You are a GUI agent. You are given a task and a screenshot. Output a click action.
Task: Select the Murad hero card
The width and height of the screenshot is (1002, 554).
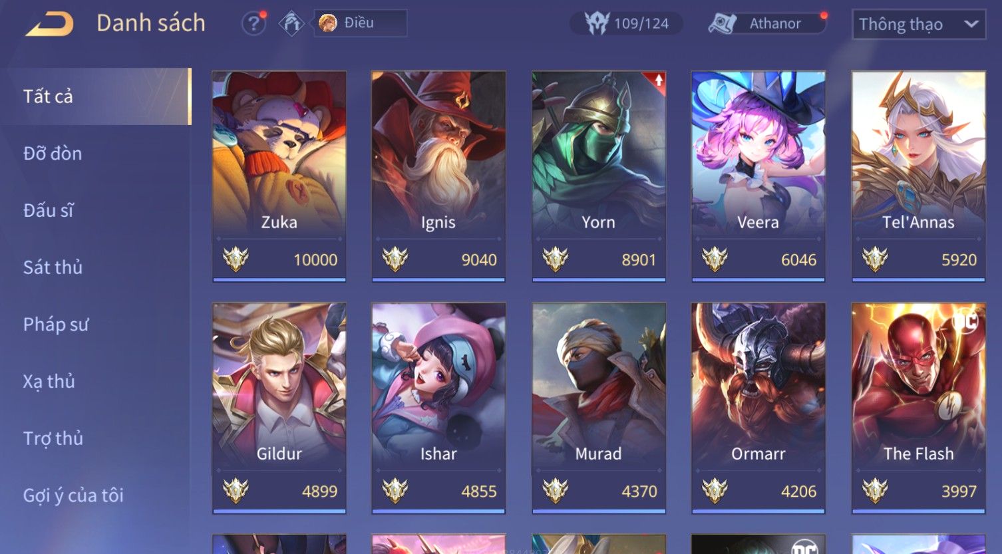click(x=599, y=408)
